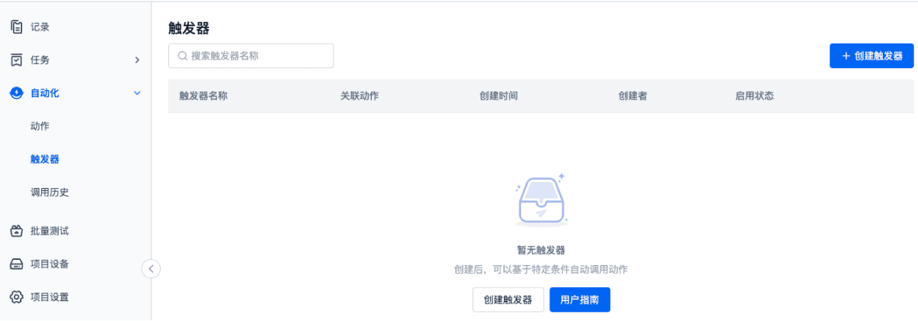Click the 启用状态 column header
Viewport: 918px width, 321px height.
point(754,96)
